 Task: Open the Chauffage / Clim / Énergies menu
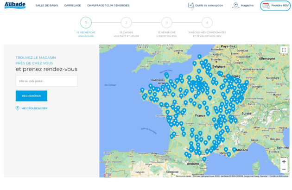[108, 6]
